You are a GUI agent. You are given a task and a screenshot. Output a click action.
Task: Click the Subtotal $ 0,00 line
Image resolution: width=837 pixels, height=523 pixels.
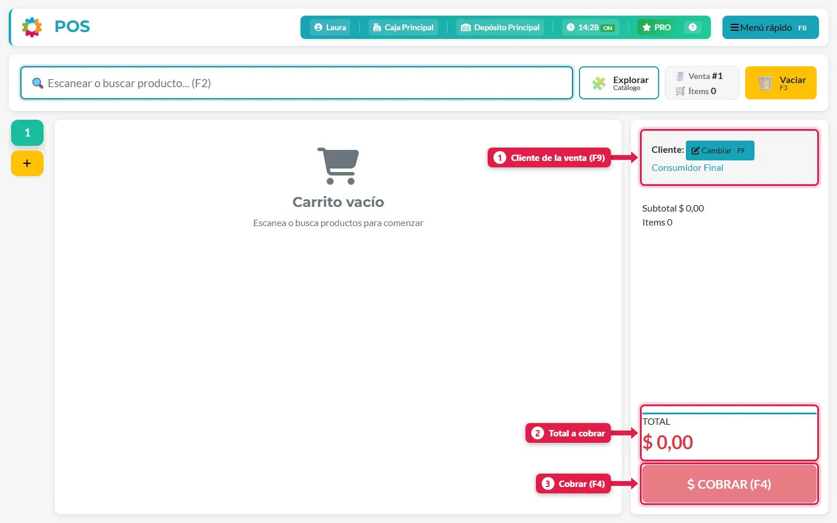(x=673, y=209)
